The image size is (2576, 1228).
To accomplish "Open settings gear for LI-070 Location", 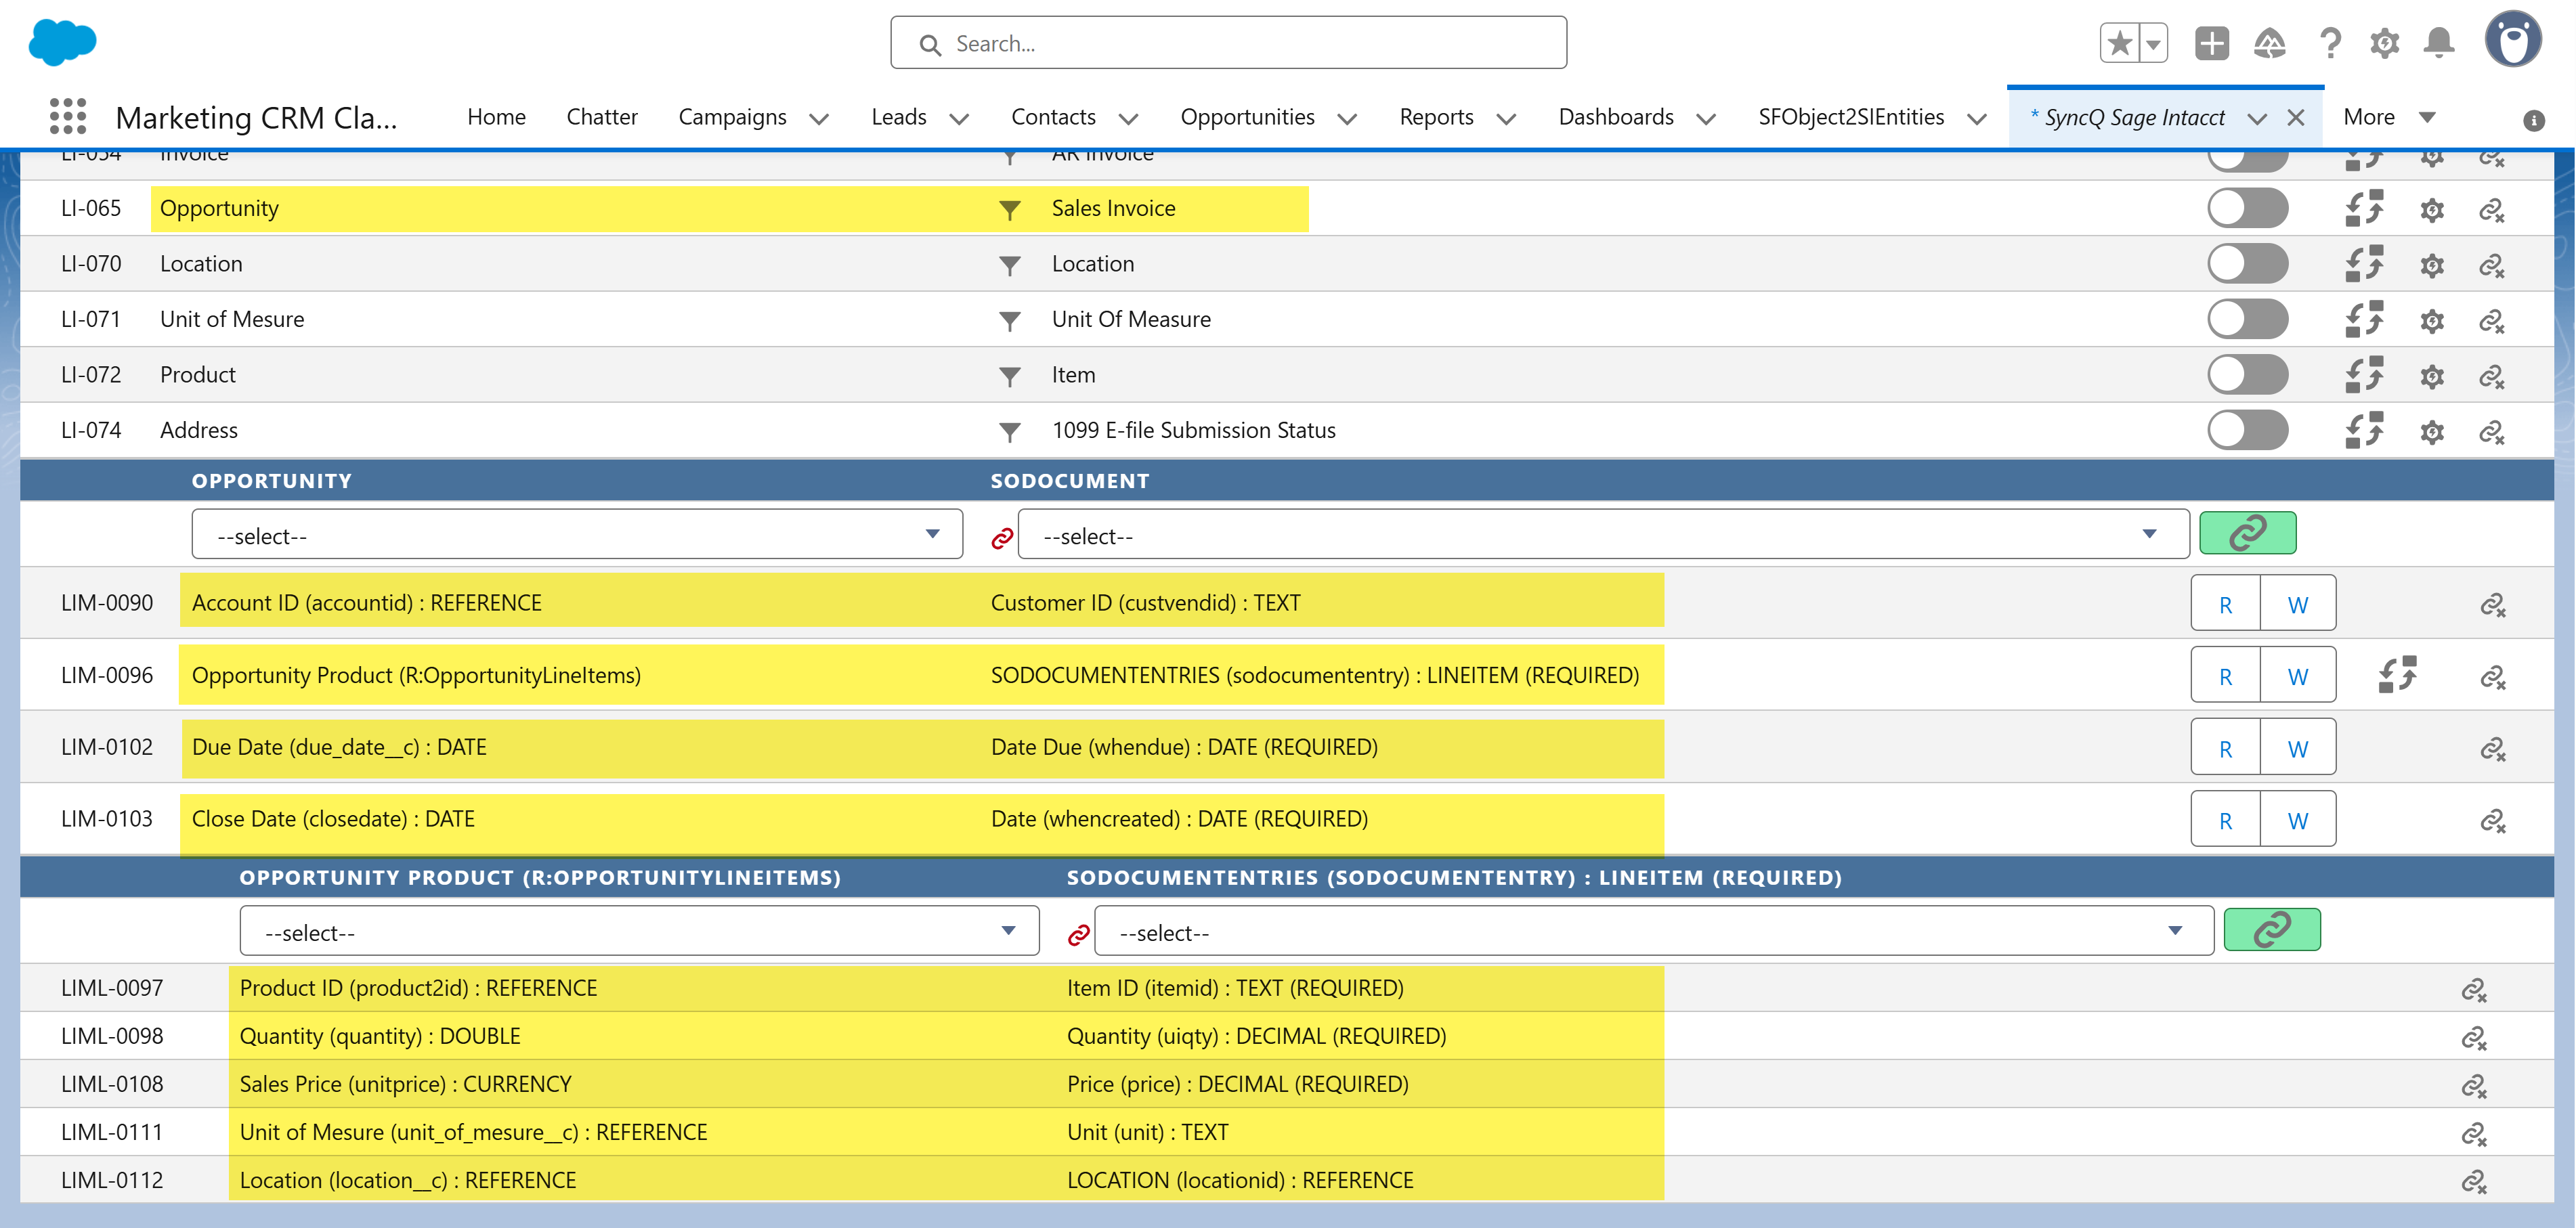I will pyautogui.click(x=2432, y=265).
